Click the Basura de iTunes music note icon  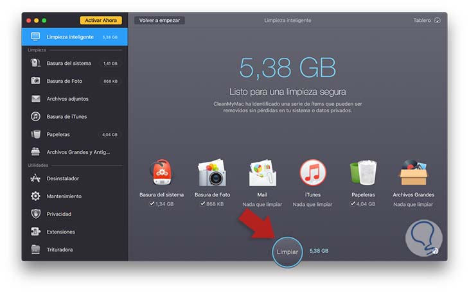pos(35,116)
